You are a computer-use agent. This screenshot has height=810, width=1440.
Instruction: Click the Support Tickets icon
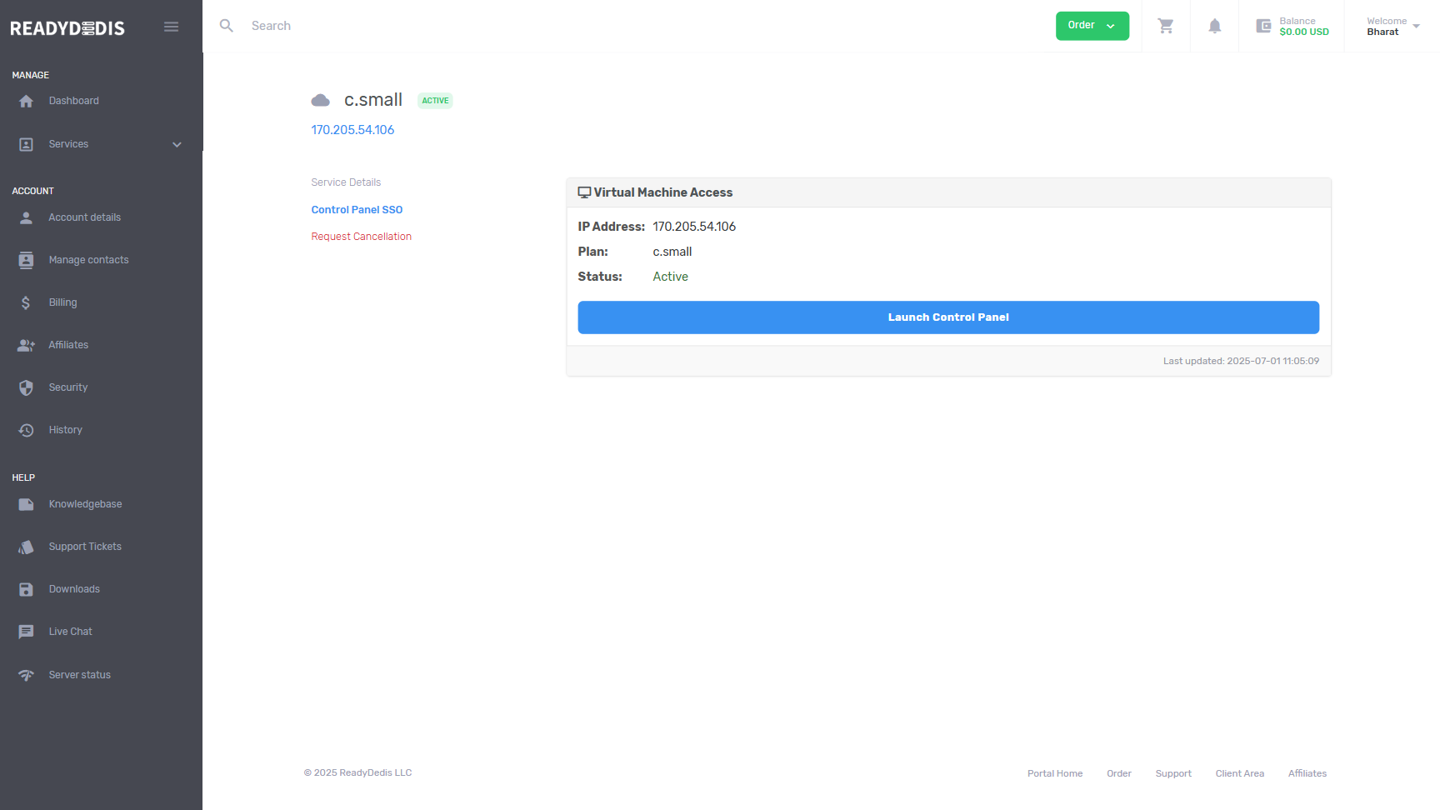(26, 547)
